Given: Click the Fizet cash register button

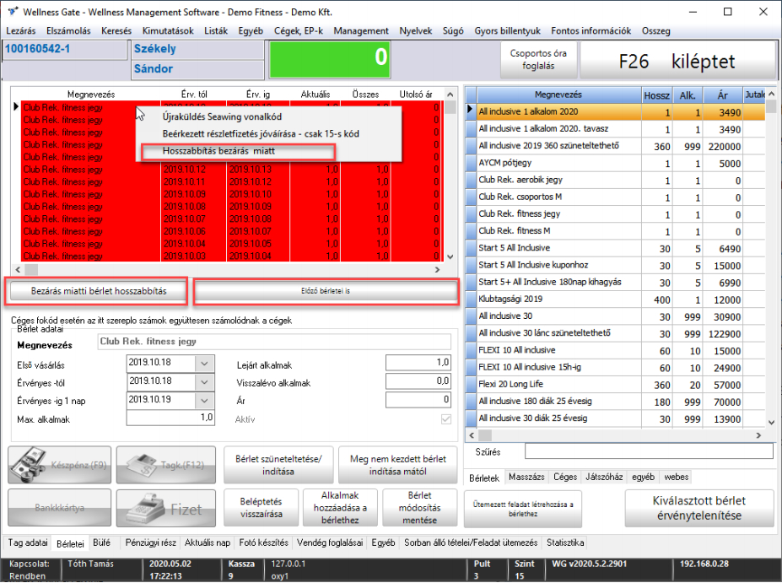Looking at the screenshot, I should 166,508.
